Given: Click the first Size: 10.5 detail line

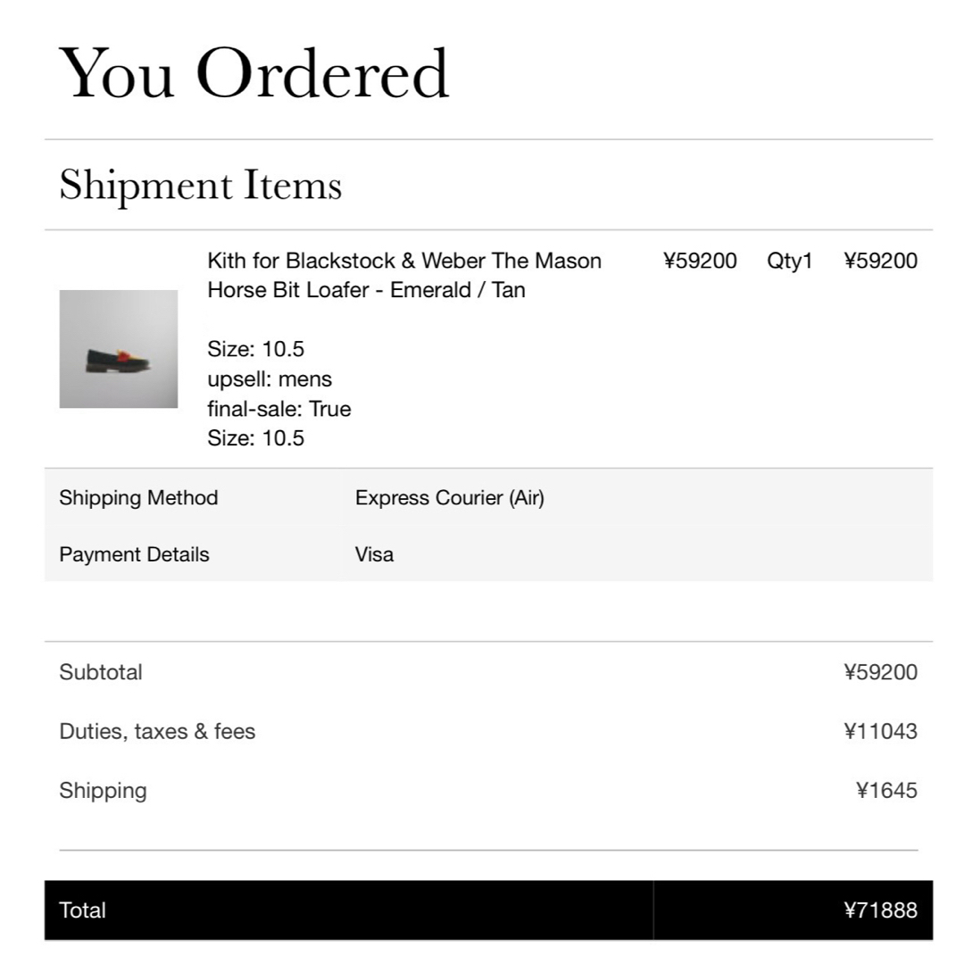Looking at the screenshot, I should [256, 349].
